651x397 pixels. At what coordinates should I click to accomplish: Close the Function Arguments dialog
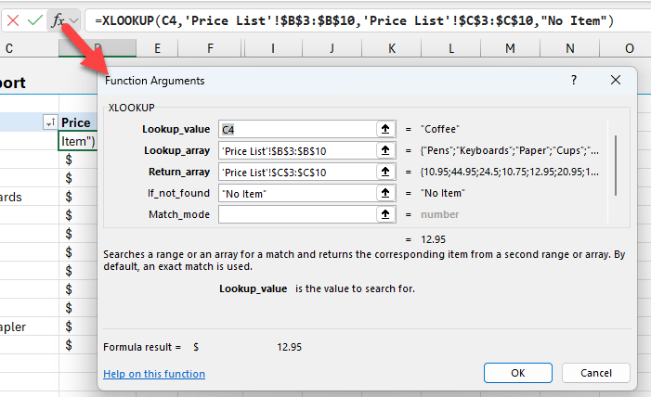pos(616,80)
